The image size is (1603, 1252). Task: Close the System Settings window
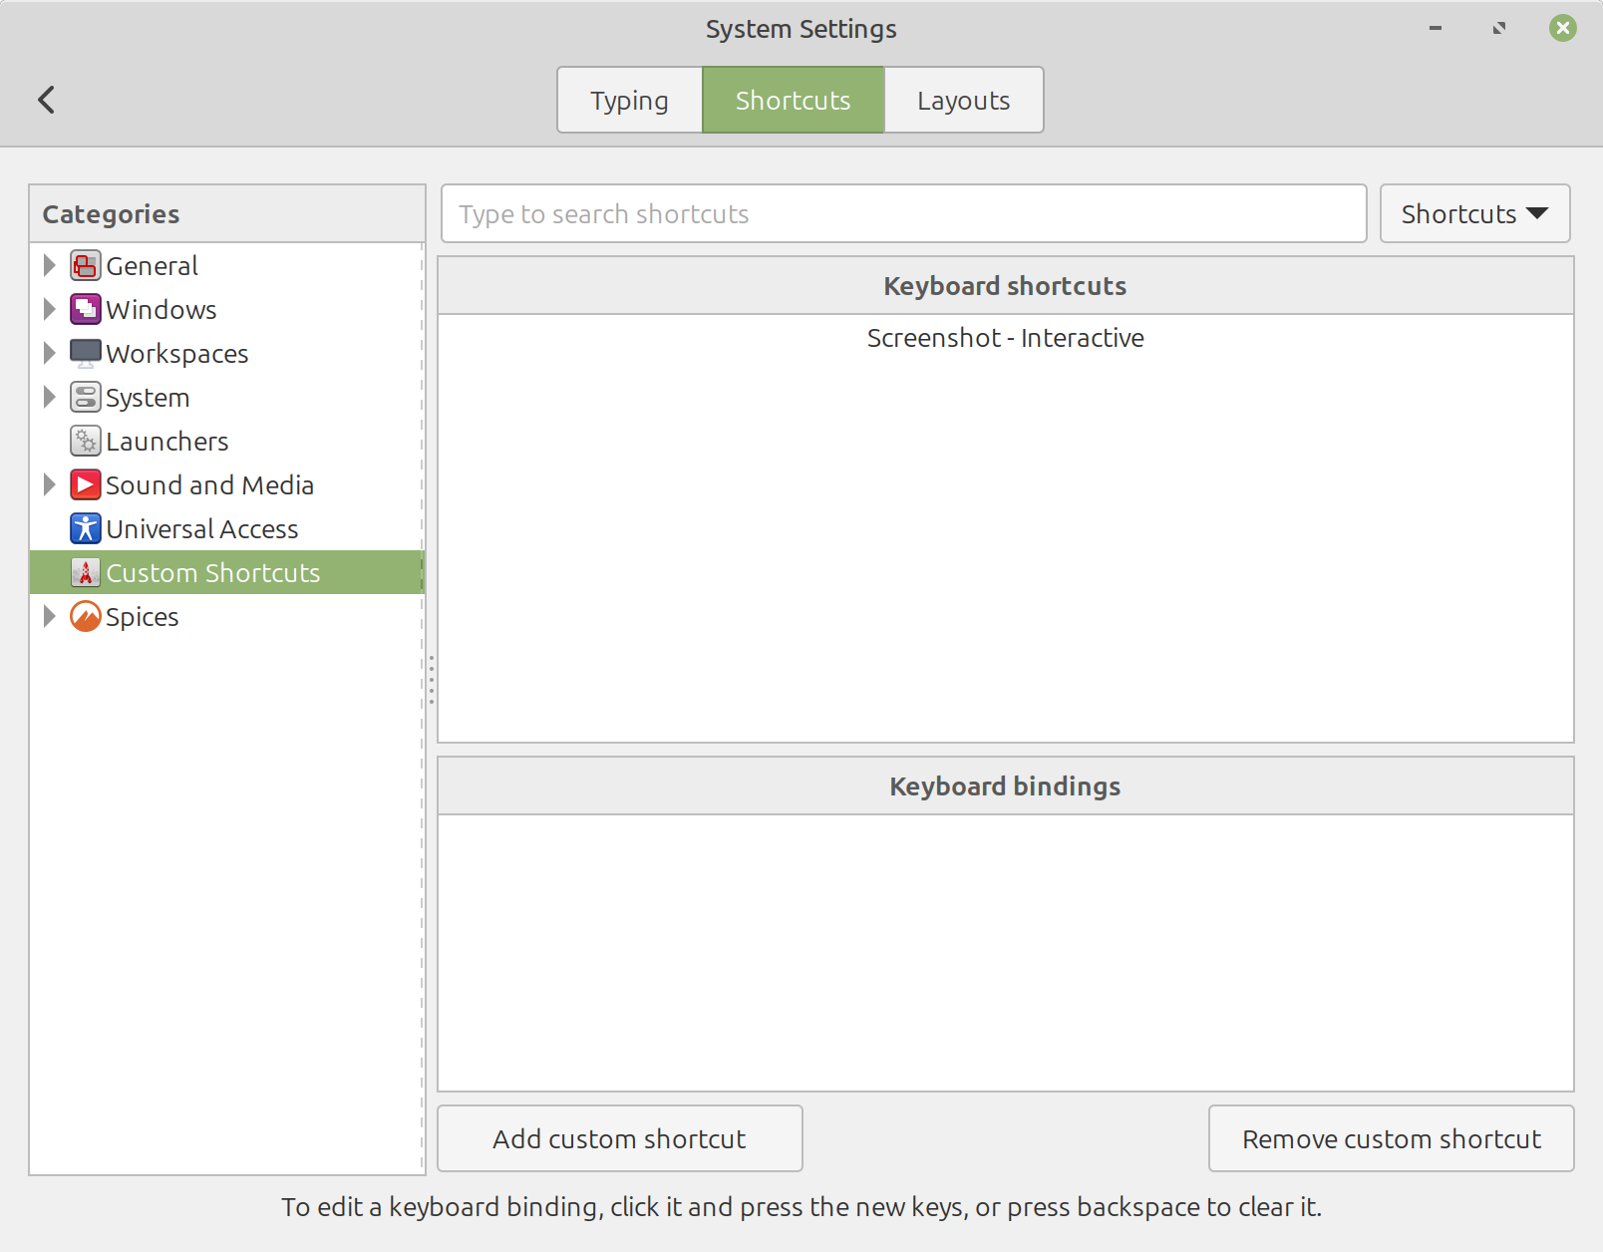1563,29
